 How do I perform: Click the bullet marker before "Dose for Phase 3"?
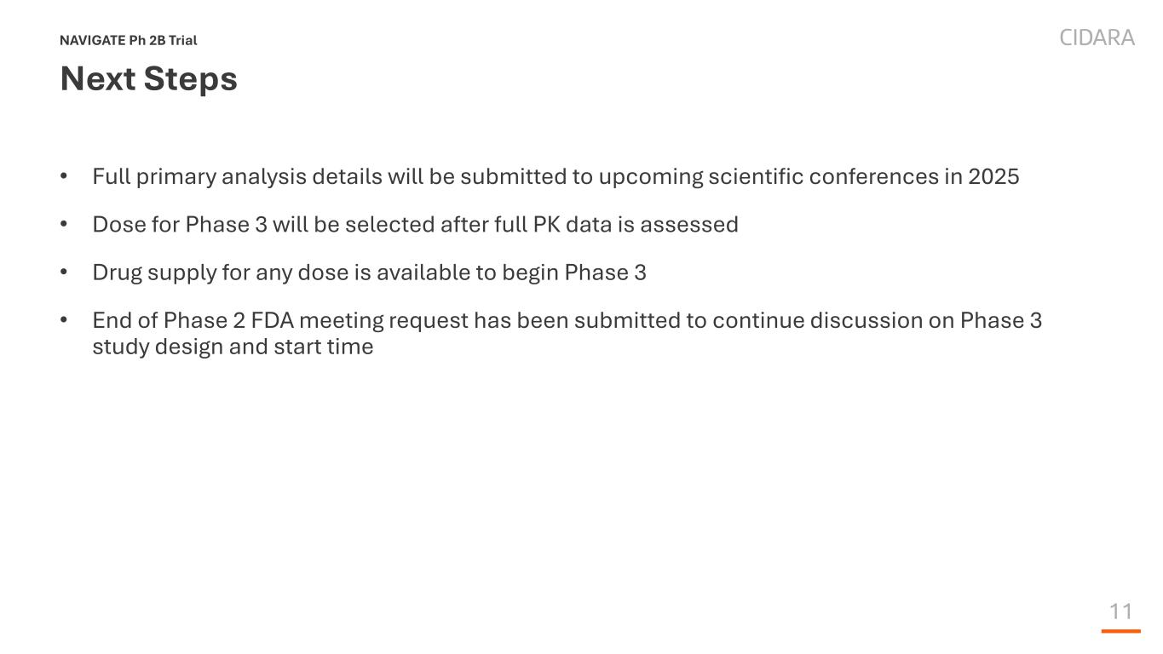point(64,225)
